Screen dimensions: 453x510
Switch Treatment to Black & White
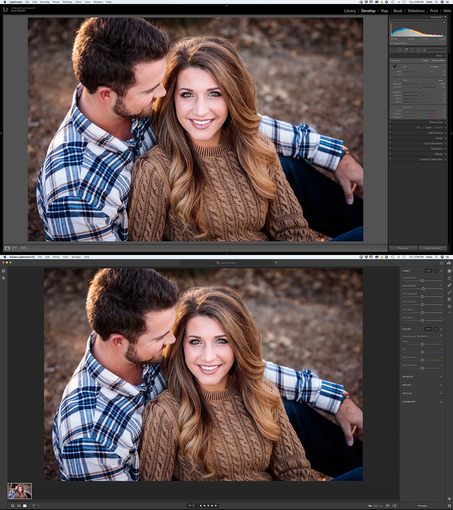pos(438,61)
